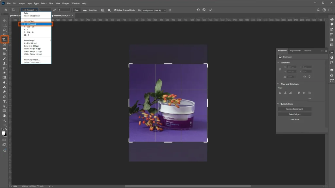Open the Image menu

pyautogui.click(x=21, y=3)
